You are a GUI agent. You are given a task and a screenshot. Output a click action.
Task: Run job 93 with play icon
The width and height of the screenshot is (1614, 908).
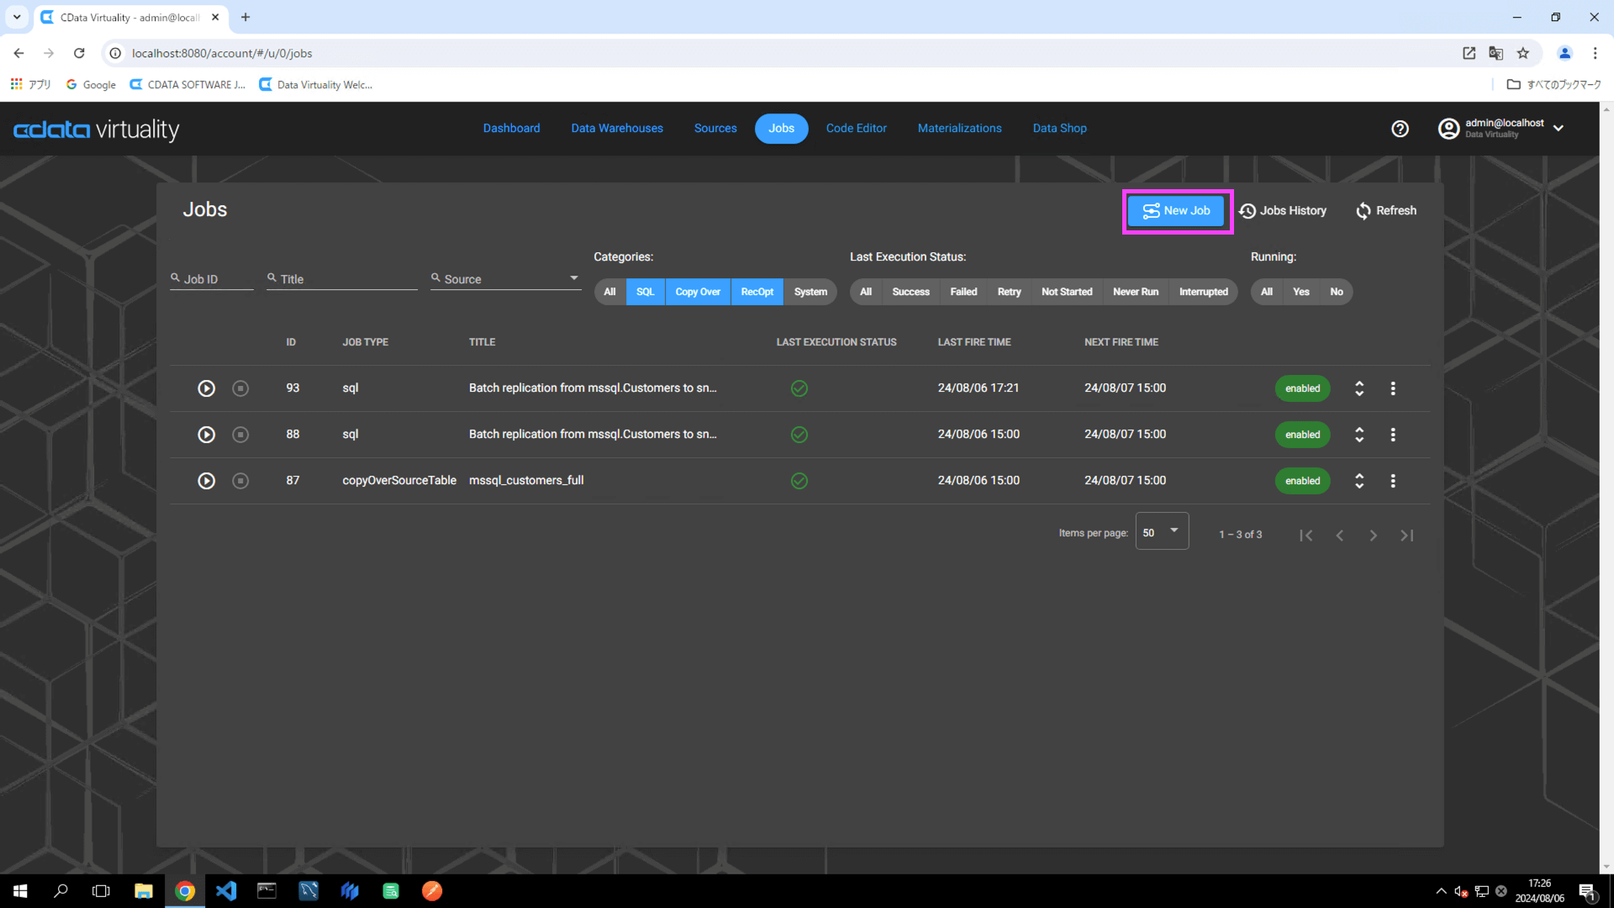206,388
